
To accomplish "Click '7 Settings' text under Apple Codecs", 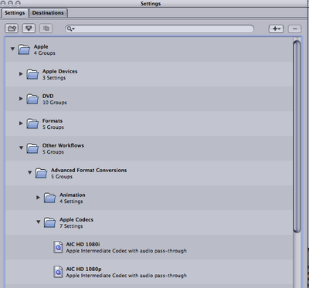I will click(71, 226).
